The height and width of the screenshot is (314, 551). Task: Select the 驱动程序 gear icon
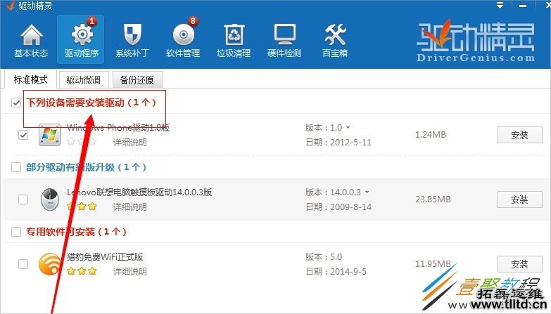82,34
